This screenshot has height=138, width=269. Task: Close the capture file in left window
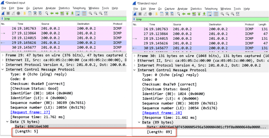pos(35,13)
